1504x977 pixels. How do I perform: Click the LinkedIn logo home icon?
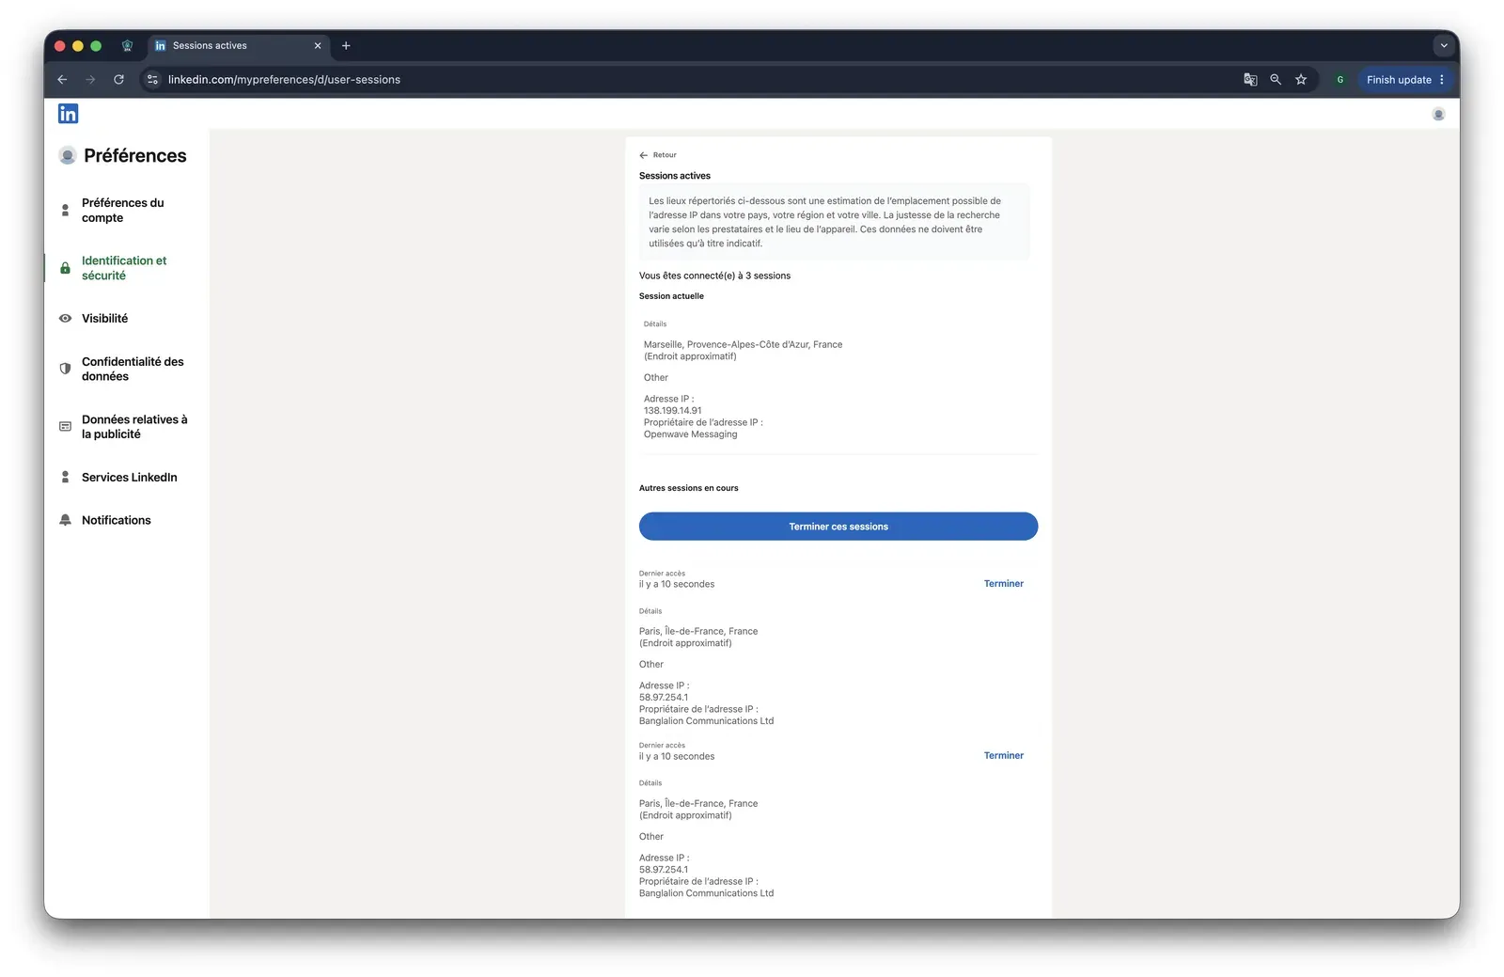click(68, 114)
